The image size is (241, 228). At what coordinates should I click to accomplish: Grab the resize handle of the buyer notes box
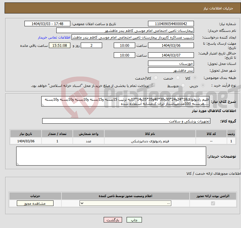point(18,164)
